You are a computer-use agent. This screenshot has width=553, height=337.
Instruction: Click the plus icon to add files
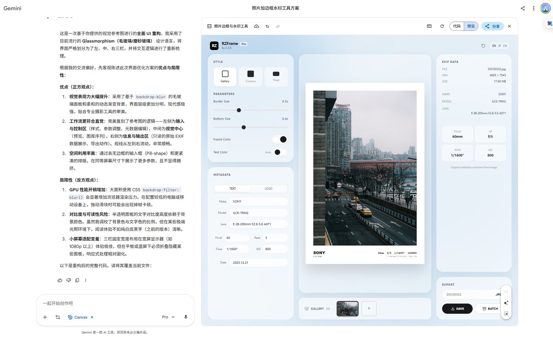pyautogui.click(x=45, y=317)
